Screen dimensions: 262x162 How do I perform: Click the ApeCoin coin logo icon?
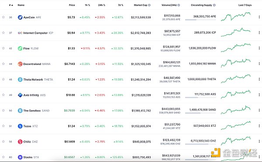point(20,17)
